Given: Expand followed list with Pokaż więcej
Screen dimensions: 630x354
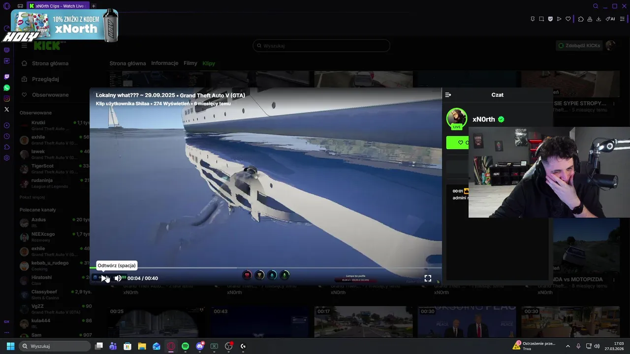Looking at the screenshot, I should 32,197.
